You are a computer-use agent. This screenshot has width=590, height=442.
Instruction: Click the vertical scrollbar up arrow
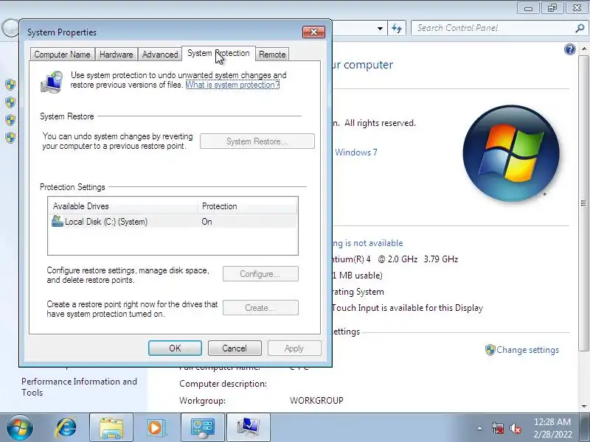coord(583,49)
